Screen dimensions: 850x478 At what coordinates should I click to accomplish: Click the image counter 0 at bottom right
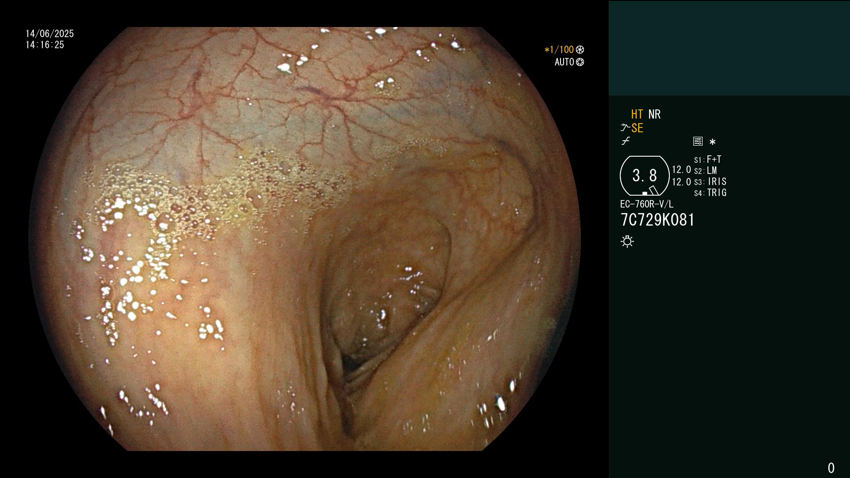[831, 468]
